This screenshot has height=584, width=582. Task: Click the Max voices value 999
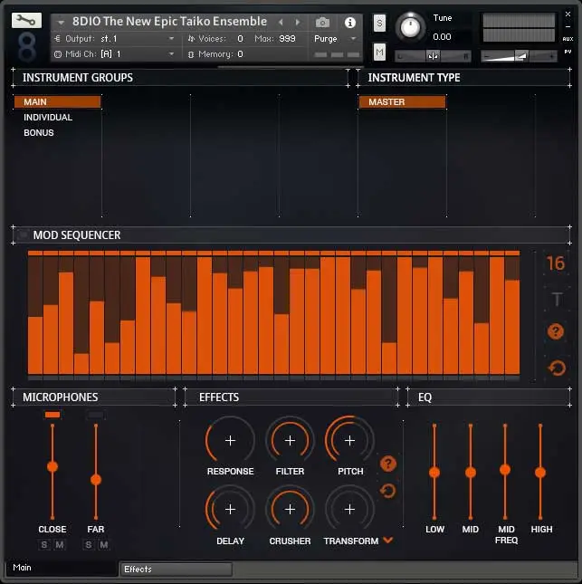(287, 39)
